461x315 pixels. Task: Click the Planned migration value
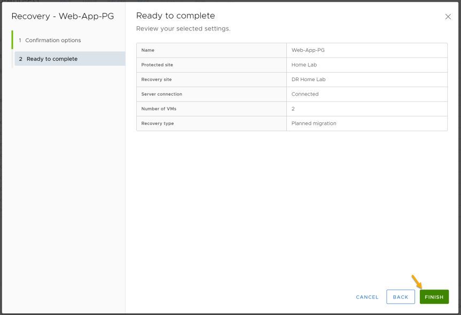(x=314, y=123)
